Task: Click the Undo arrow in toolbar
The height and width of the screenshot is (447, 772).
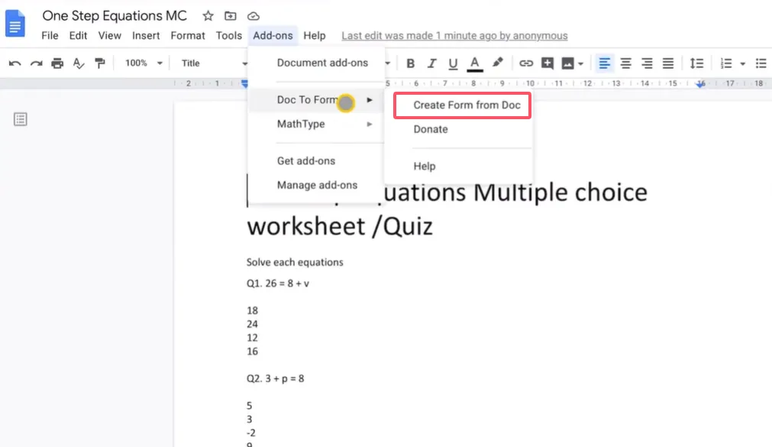Action: point(15,63)
